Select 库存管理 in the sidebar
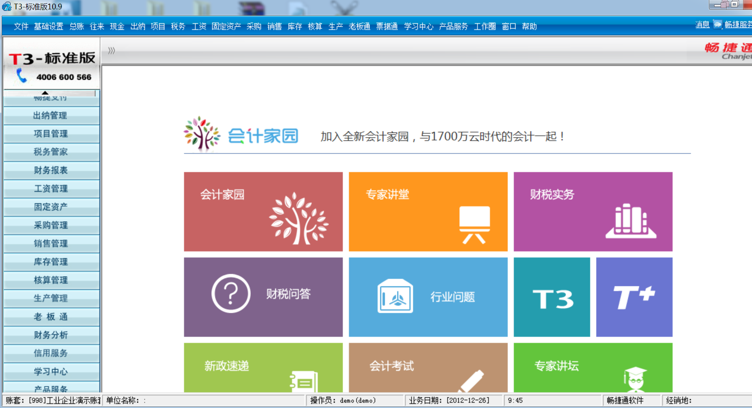 click(x=52, y=262)
